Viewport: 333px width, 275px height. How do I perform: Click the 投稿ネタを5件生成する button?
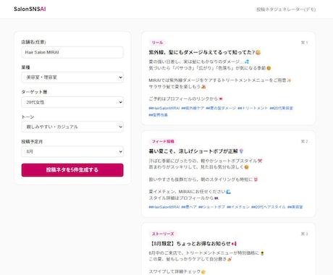coord(72,170)
